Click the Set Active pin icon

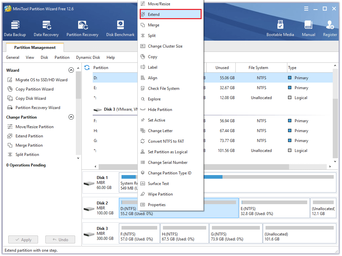143,120
